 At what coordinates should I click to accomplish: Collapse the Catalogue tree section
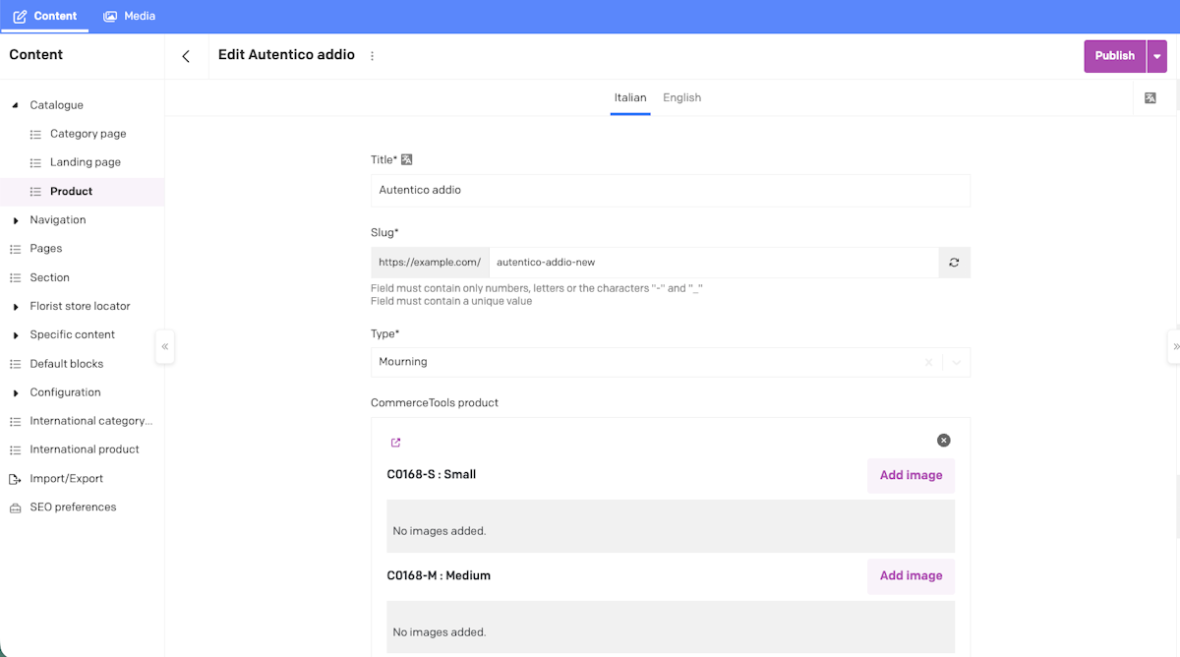[x=16, y=105]
